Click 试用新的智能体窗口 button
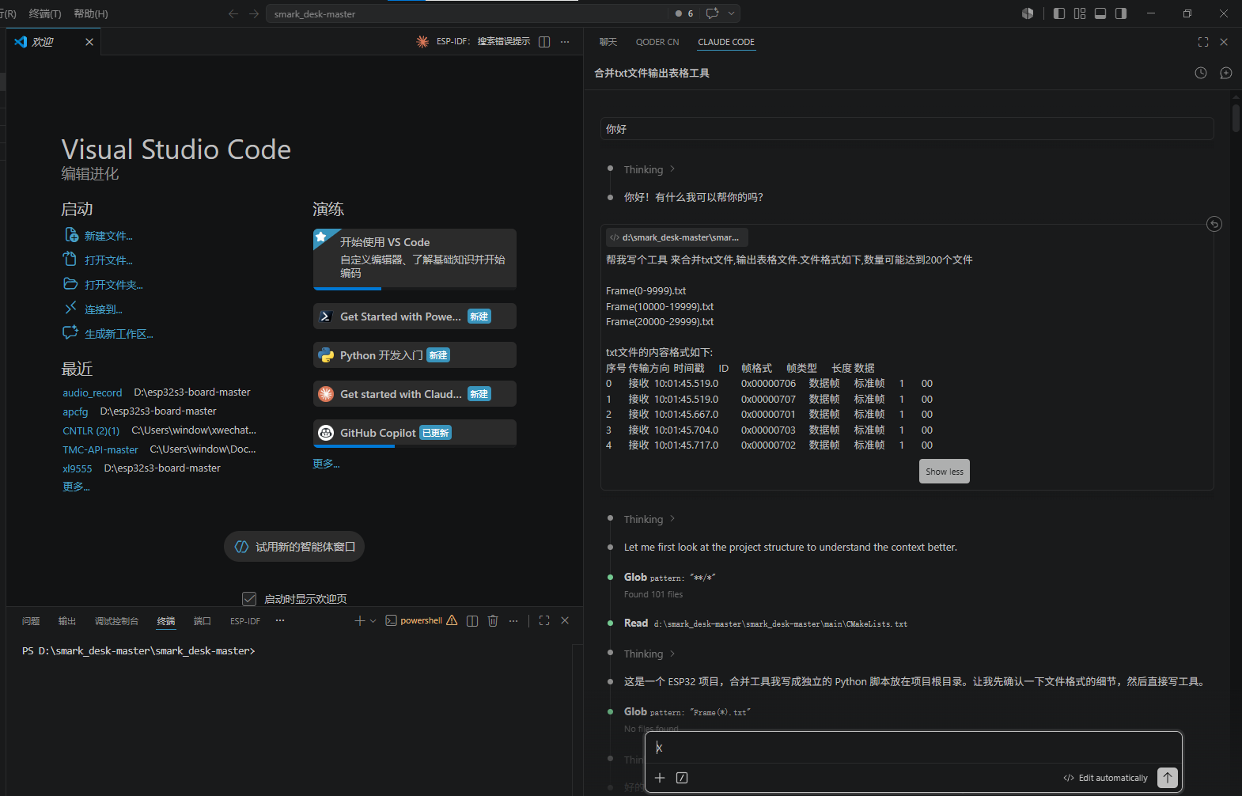The width and height of the screenshot is (1242, 796). [294, 547]
